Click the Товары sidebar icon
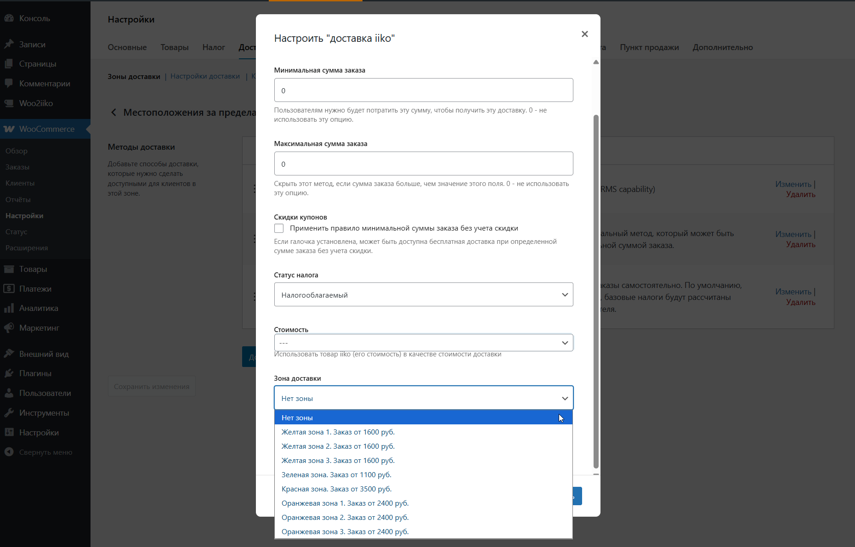 click(9, 269)
